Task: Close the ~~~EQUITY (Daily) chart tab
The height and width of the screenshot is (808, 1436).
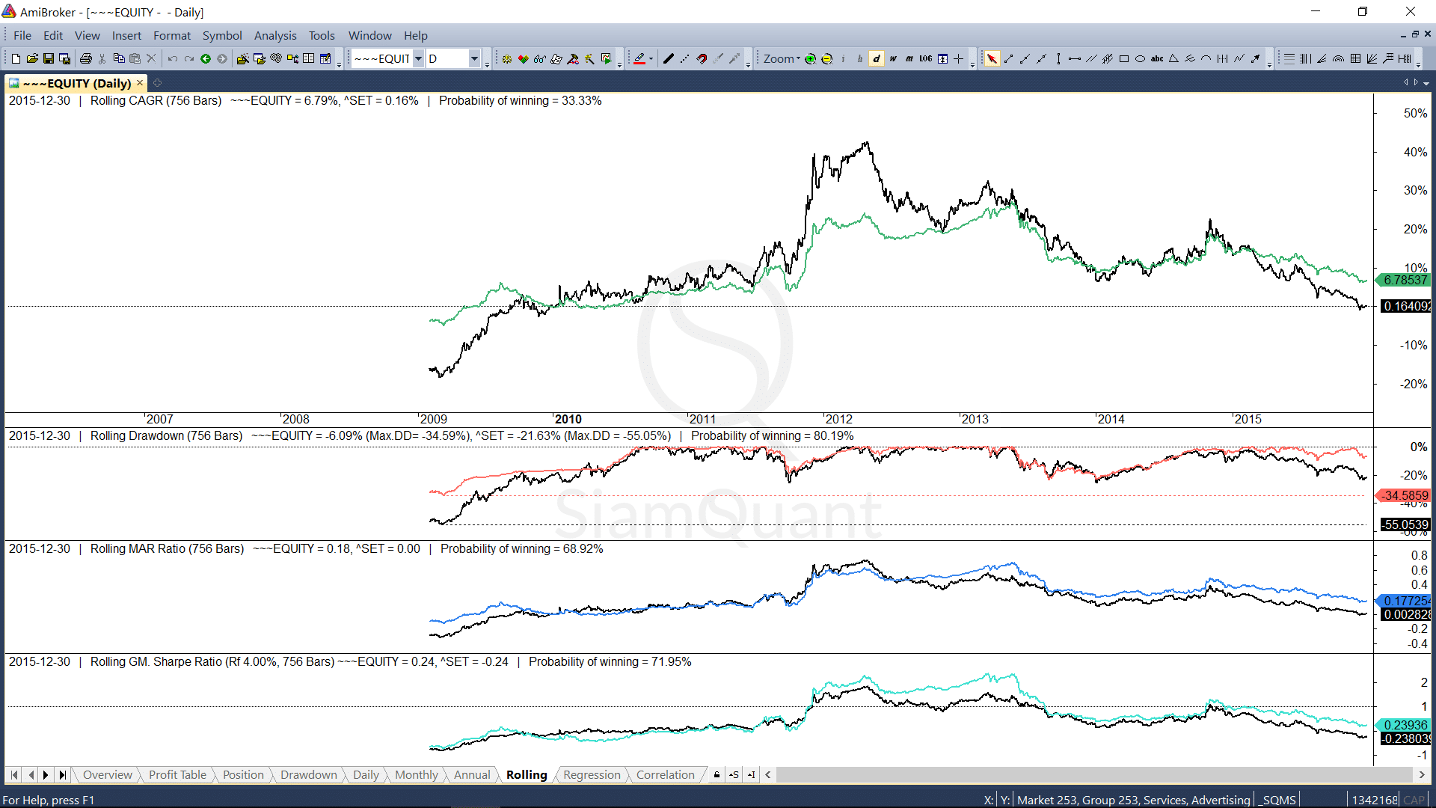Action: [140, 83]
